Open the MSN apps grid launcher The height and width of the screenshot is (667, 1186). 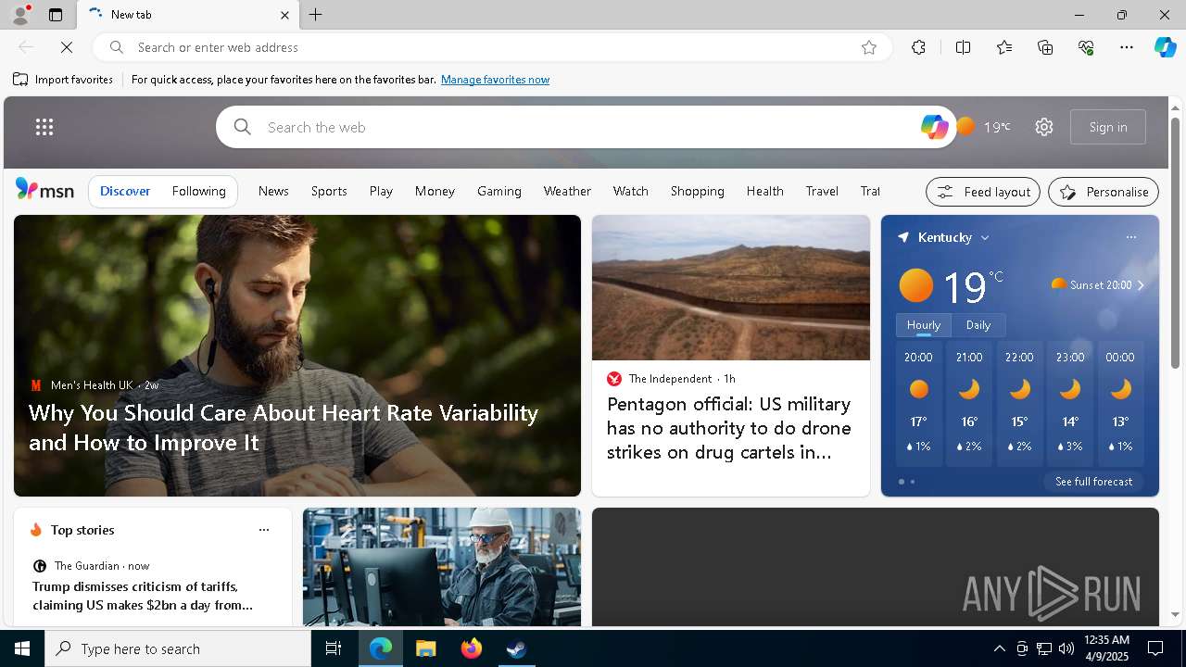[x=44, y=127]
